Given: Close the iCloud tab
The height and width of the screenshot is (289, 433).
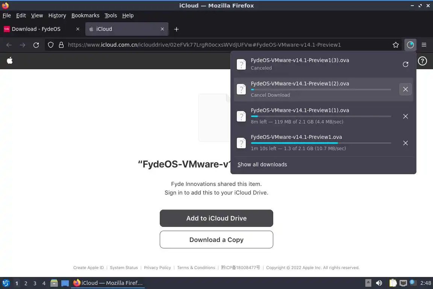Looking at the screenshot, I should pyautogui.click(x=162, y=29).
